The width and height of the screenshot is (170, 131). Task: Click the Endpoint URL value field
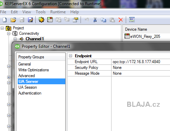pos(141,62)
